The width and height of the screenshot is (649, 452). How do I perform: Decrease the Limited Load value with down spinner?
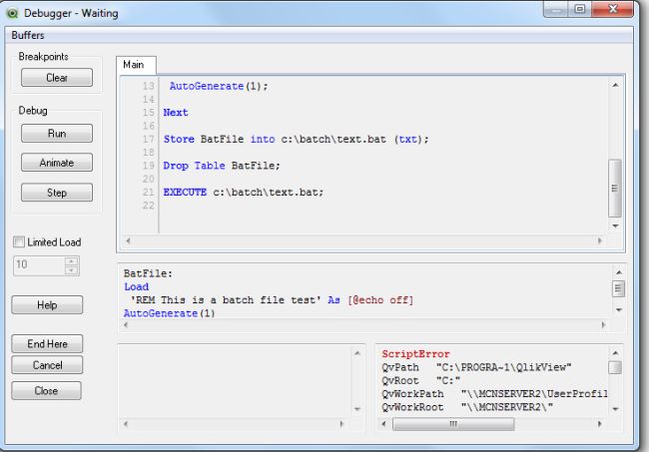[72, 270]
